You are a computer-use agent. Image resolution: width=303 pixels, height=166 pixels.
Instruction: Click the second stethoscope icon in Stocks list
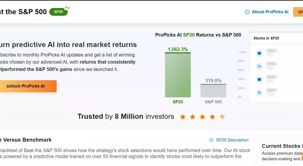click(x=259, y=93)
